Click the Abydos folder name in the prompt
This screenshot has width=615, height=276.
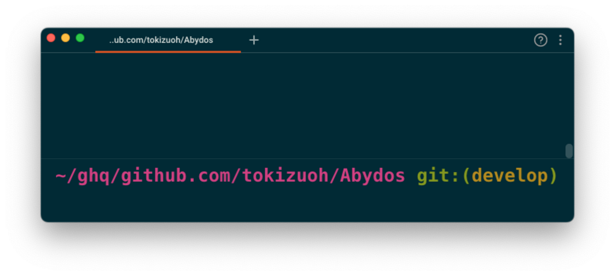coord(372,176)
